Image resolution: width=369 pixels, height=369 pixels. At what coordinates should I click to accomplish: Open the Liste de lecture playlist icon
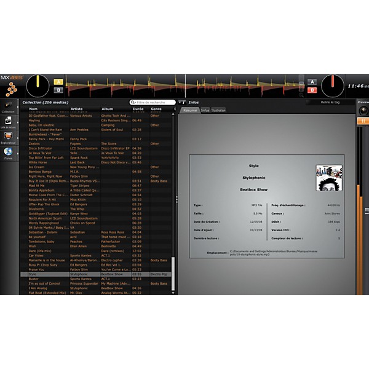click(x=8, y=121)
